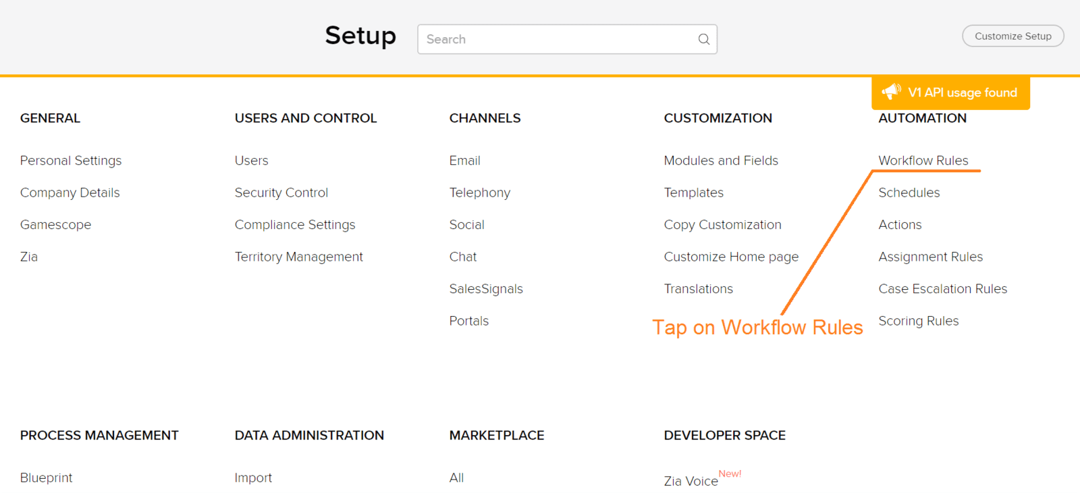This screenshot has height=493, width=1080.
Task: Click the megaphone icon in the API banner
Action: (x=891, y=91)
